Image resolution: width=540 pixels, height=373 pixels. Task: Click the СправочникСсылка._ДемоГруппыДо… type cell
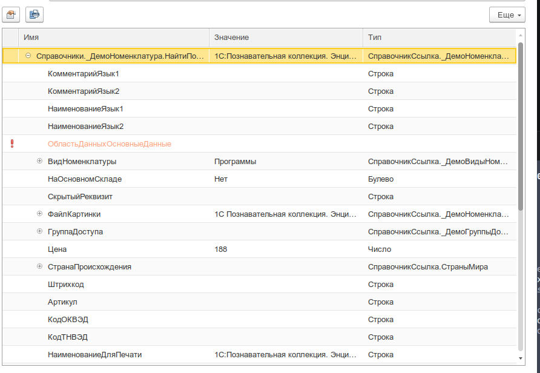440,232
